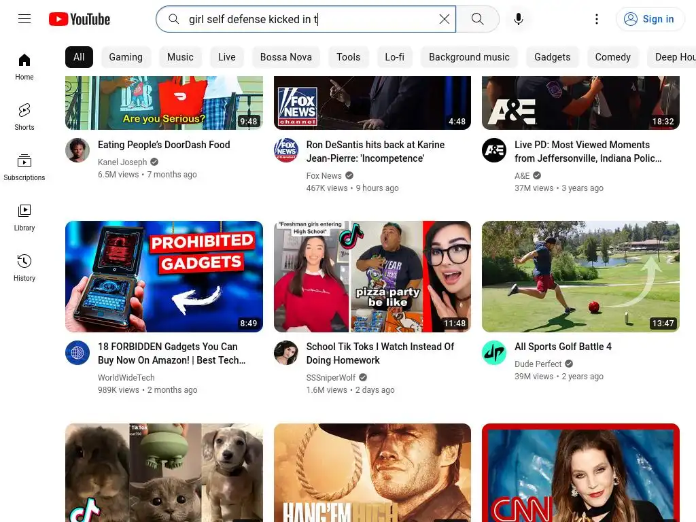Click the 467K views • 9 hours ago text
Viewport: 696px width, 522px height.
[353, 188]
